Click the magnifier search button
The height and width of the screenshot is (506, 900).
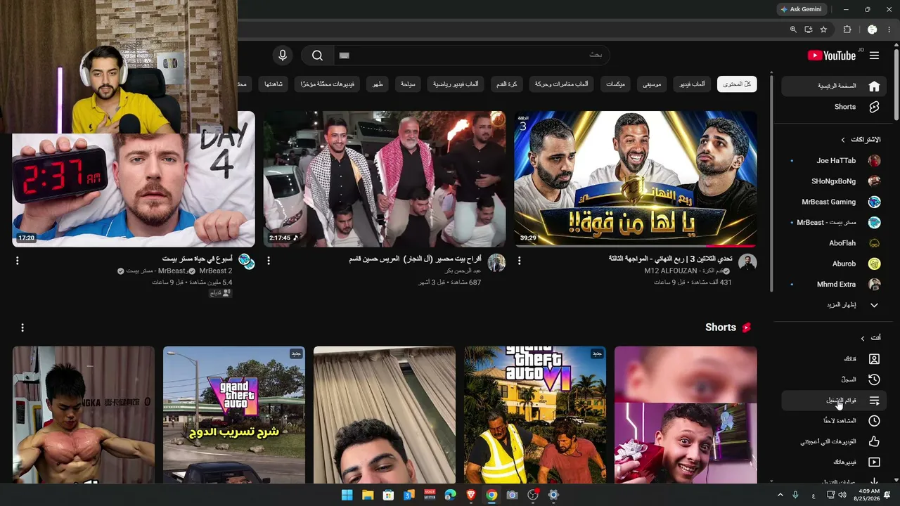pyautogui.click(x=317, y=56)
